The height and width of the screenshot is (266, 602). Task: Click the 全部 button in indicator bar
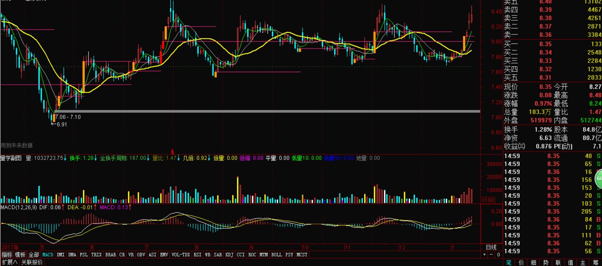coord(33,254)
